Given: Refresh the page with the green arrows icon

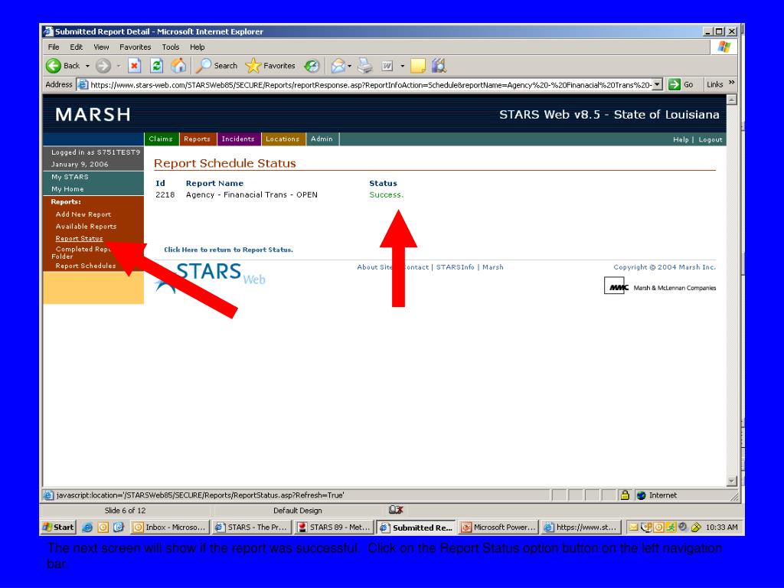Looking at the screenshot, I should [156, 66].
